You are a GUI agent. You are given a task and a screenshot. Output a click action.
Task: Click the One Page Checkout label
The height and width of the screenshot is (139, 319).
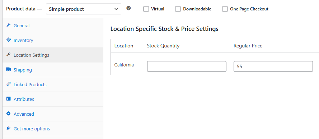(249, 9)
